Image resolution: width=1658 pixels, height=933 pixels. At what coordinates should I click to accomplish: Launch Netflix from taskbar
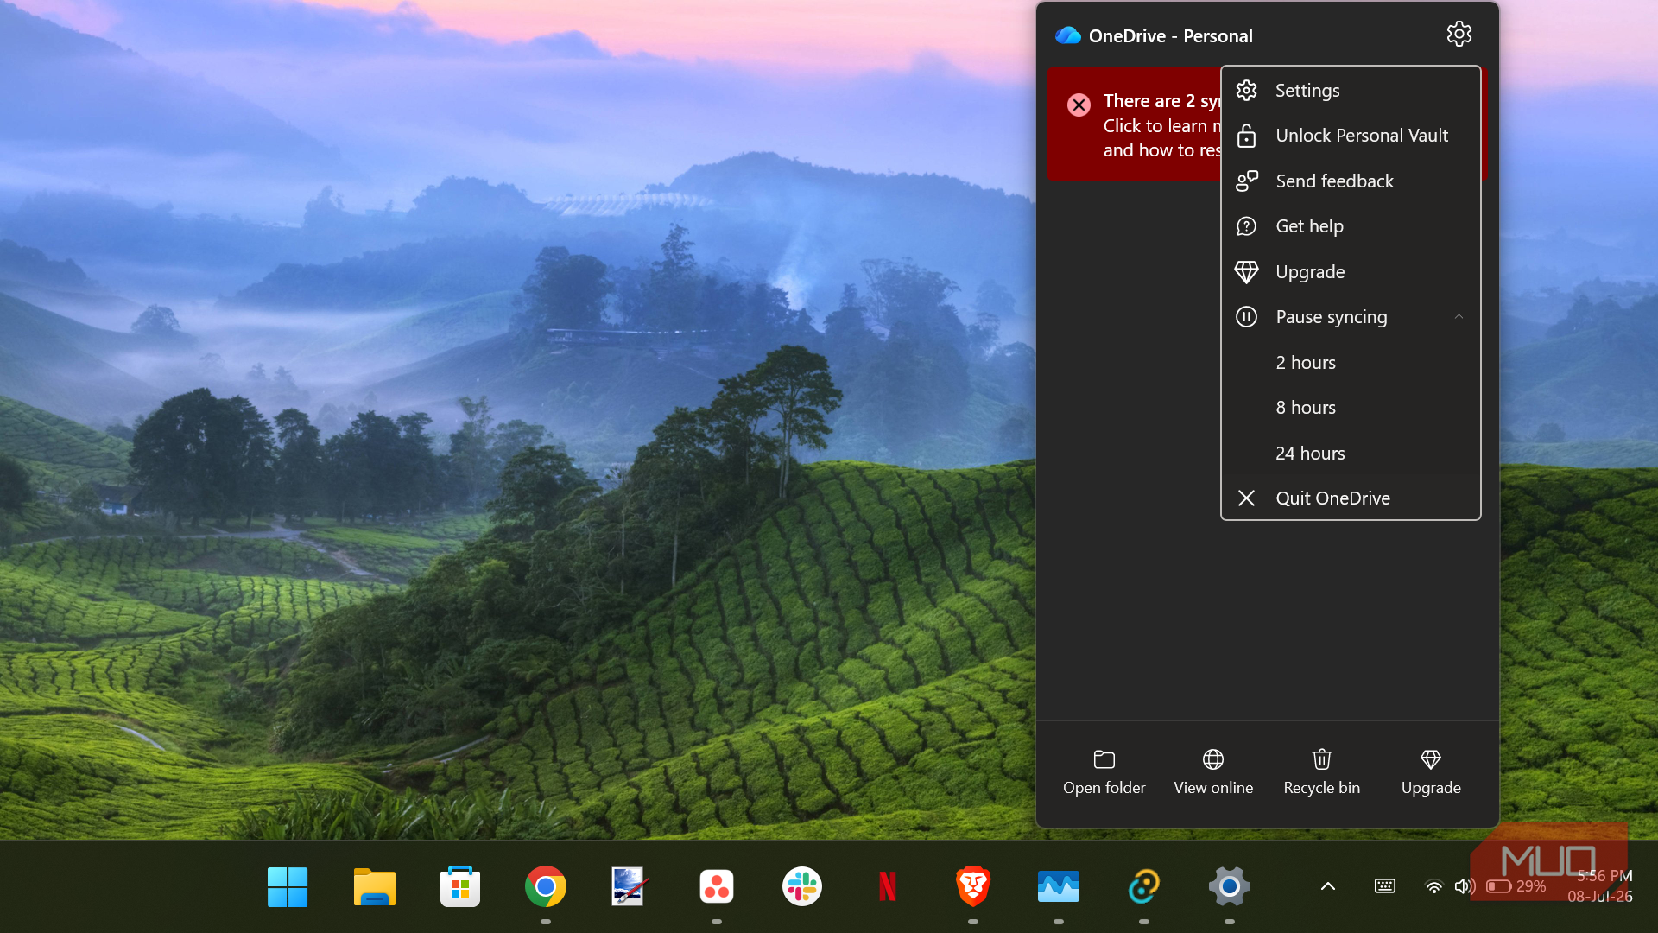(888, 886)
